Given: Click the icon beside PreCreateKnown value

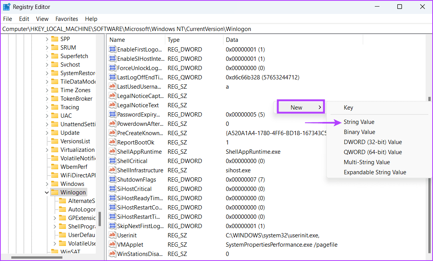Looking at the screenshot, I should pos(112,133).
